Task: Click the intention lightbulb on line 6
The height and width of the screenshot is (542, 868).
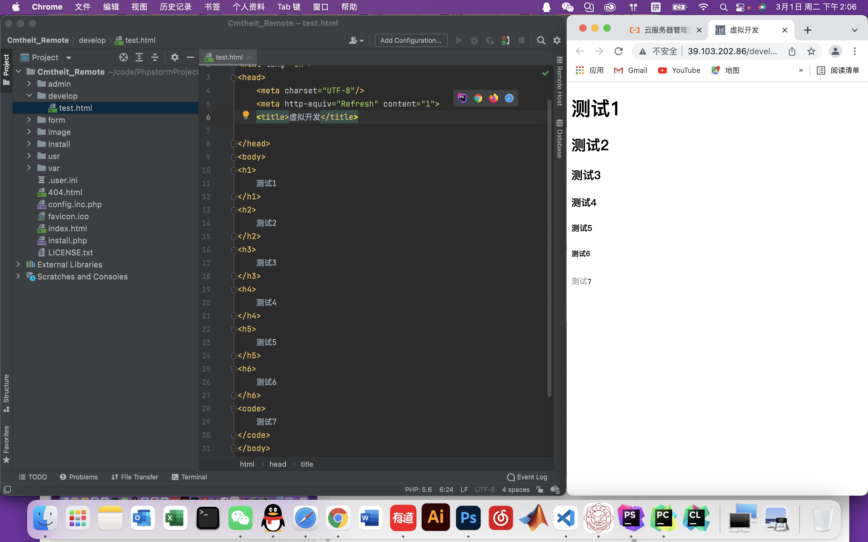Action: (246, 115)
